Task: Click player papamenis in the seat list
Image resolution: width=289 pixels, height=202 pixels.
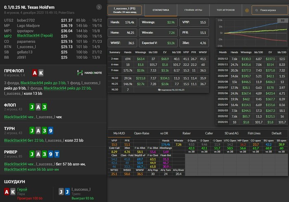Action: coord(26,42)
